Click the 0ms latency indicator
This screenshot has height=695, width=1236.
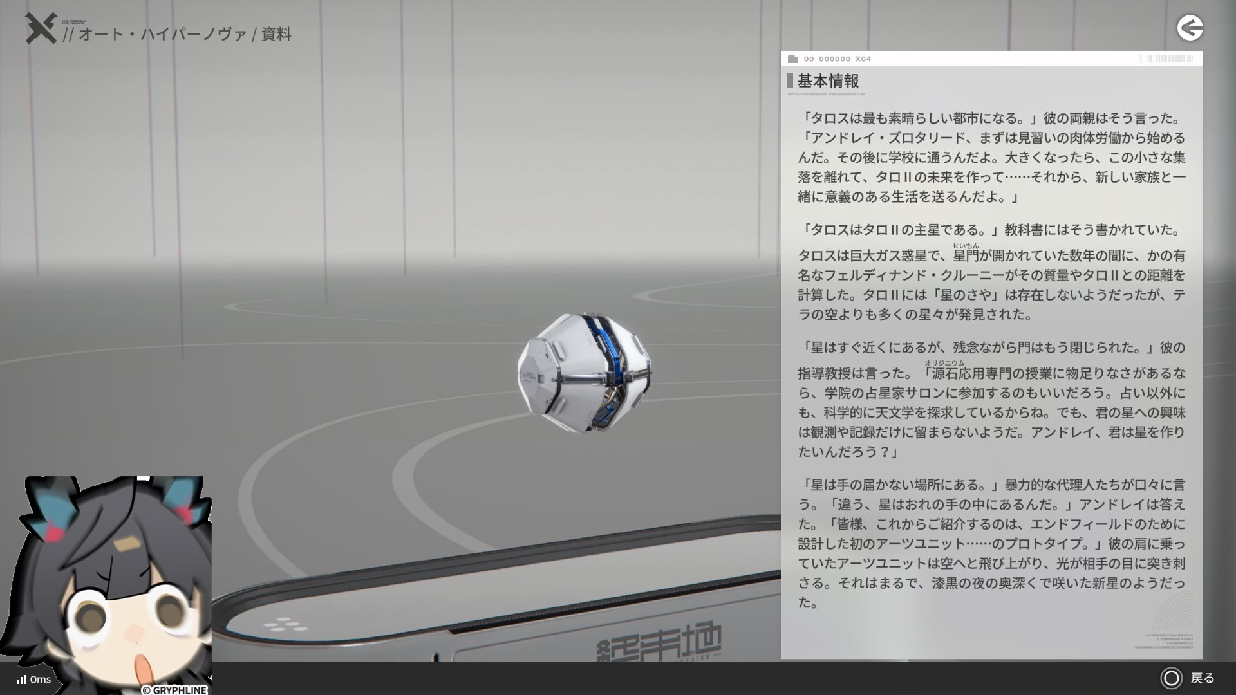tap(41, 680)
